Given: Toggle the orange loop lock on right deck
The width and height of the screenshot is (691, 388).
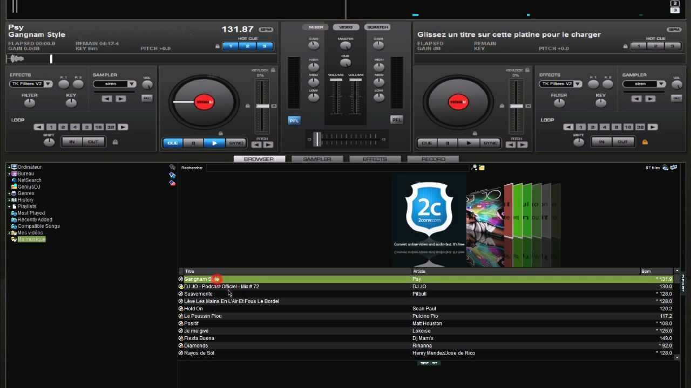Looking at the screenshot, I should 645,142.
